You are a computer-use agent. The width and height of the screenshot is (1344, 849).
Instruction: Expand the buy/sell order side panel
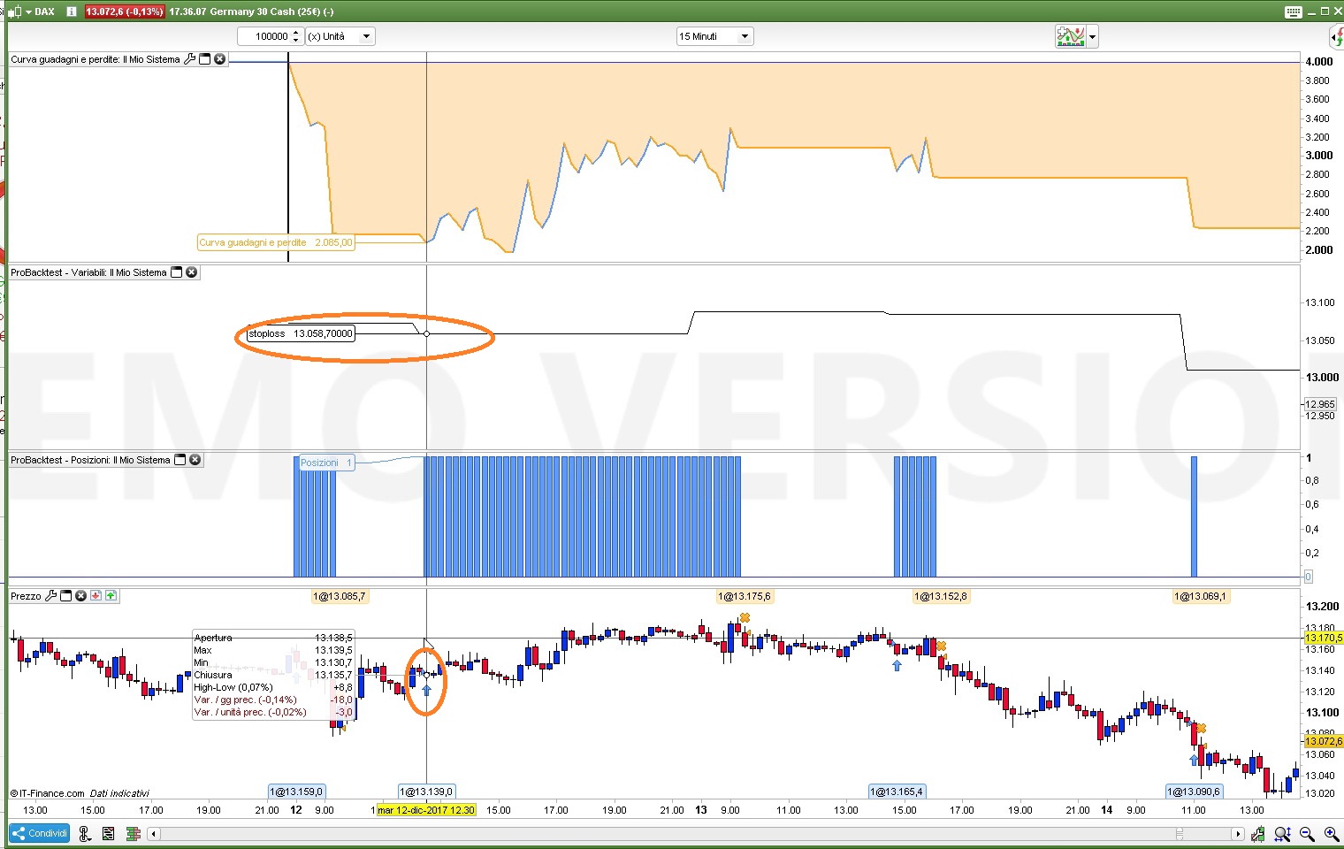(1337, 36)
